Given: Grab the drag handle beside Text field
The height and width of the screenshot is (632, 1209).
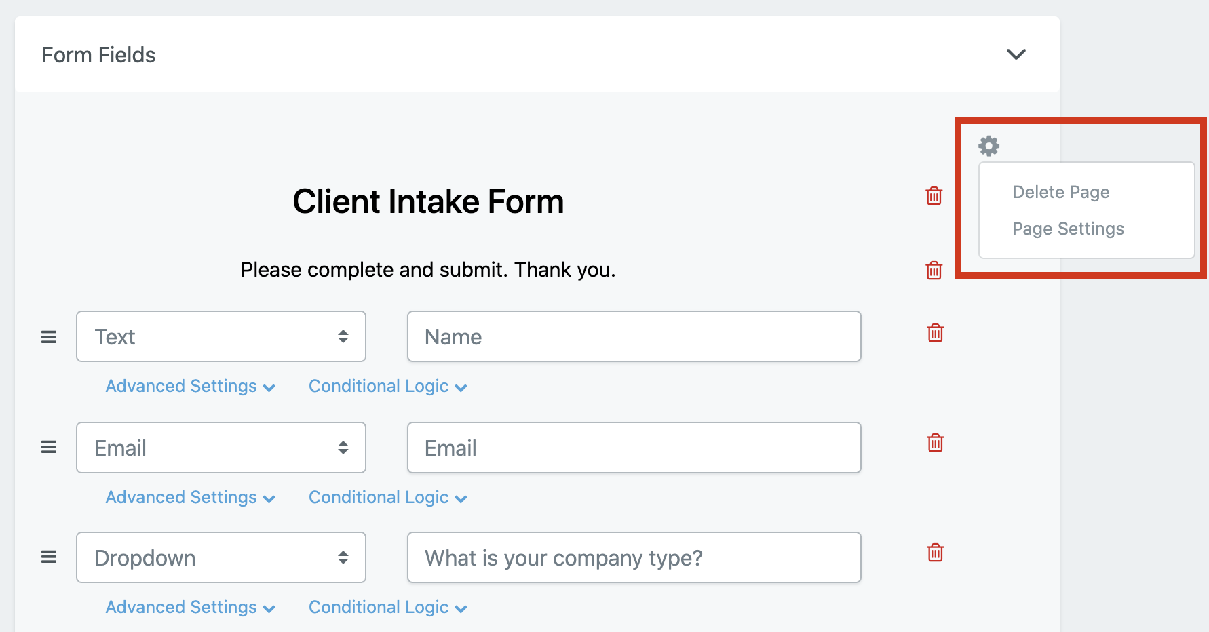Looking at the screenshot, I should point(49,337).
